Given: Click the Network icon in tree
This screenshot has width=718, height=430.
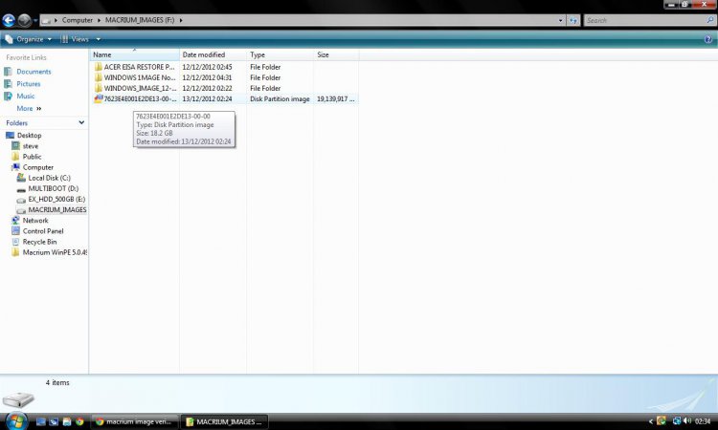Looking at the screenshot, I should [x=15, y=220].
